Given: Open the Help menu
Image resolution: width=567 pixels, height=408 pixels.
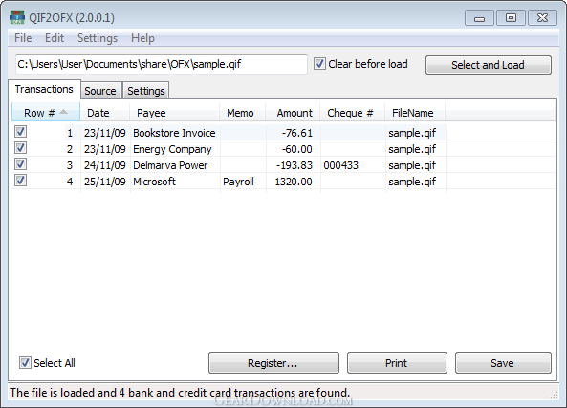Looking at the screenshot, I should pyautogui.click(x=142, y=38).
